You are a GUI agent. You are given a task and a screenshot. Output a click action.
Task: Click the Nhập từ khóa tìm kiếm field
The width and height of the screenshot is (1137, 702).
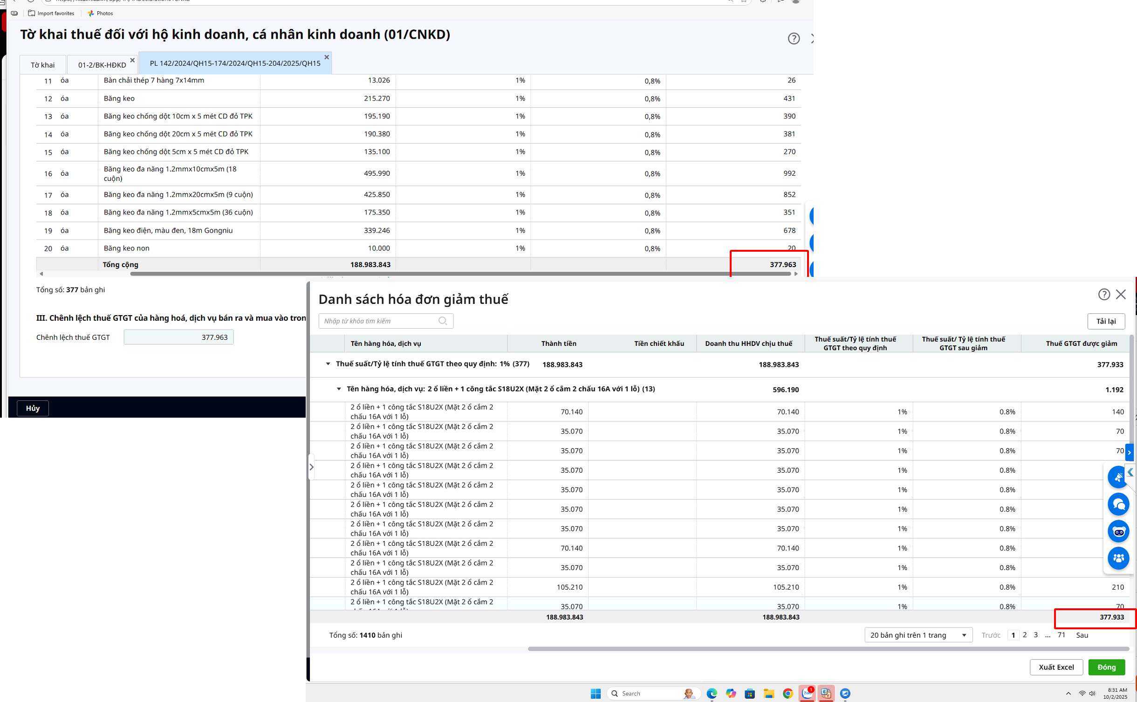pos(378,321)
